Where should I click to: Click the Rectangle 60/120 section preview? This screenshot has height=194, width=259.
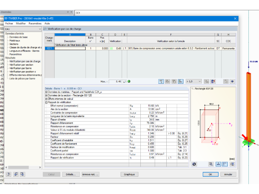coord(213,124)
